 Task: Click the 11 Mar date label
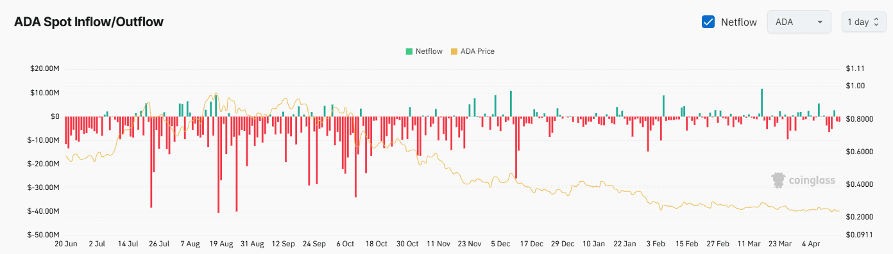[749, 244]
